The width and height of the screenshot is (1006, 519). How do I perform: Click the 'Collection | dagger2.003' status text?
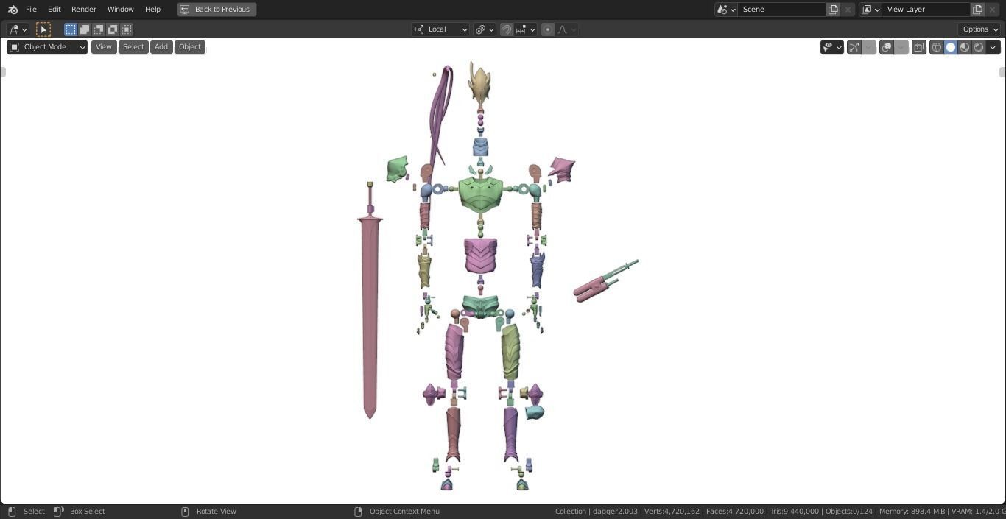pos(597,512)
